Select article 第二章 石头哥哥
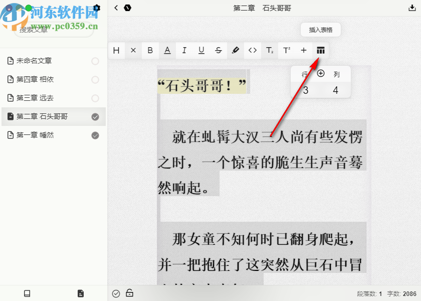 (53, 116)
